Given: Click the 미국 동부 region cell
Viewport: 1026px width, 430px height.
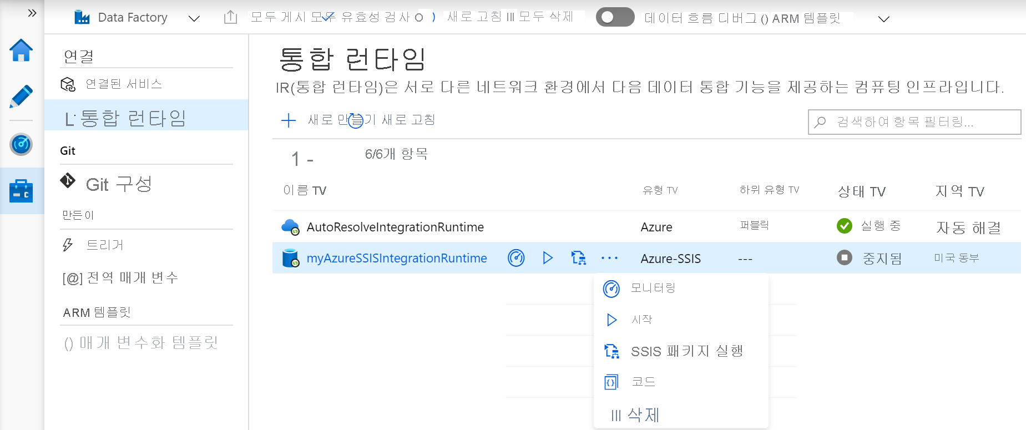Looking at the screenshot, I should tap(957, 258).
